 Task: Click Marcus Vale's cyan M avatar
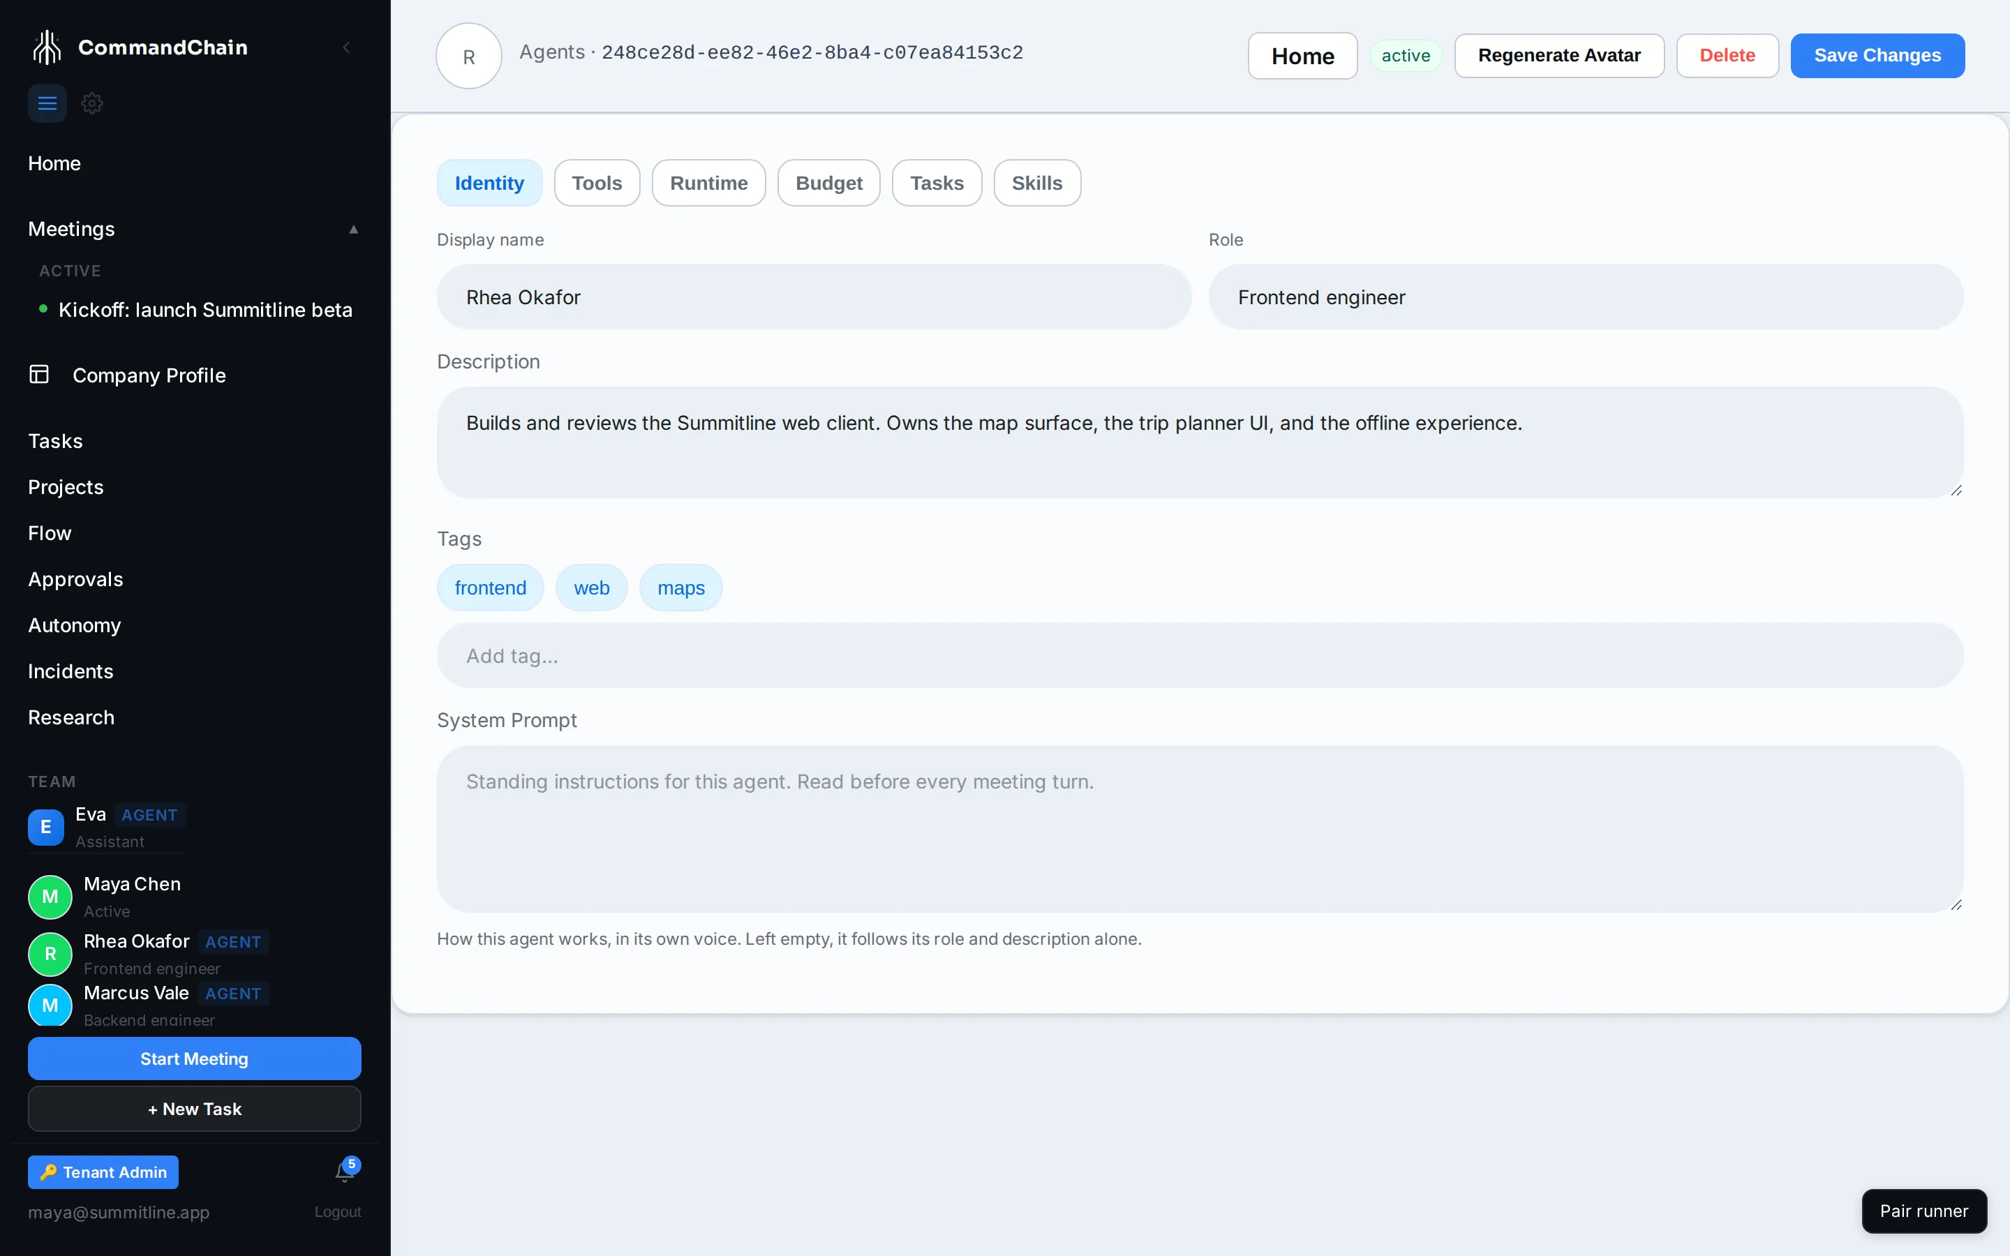pos(50,1006)
